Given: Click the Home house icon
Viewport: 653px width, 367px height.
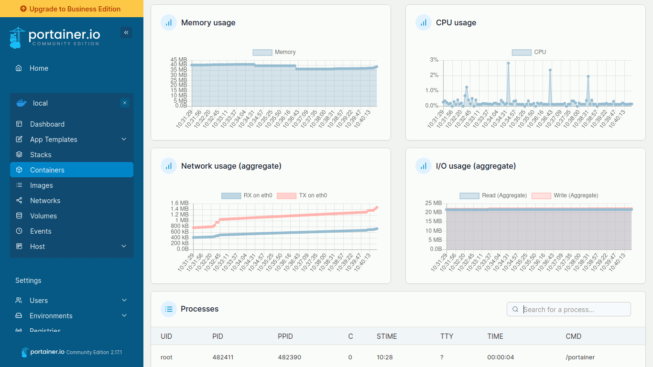Looking at the screenshot, I should click(19, 68).
